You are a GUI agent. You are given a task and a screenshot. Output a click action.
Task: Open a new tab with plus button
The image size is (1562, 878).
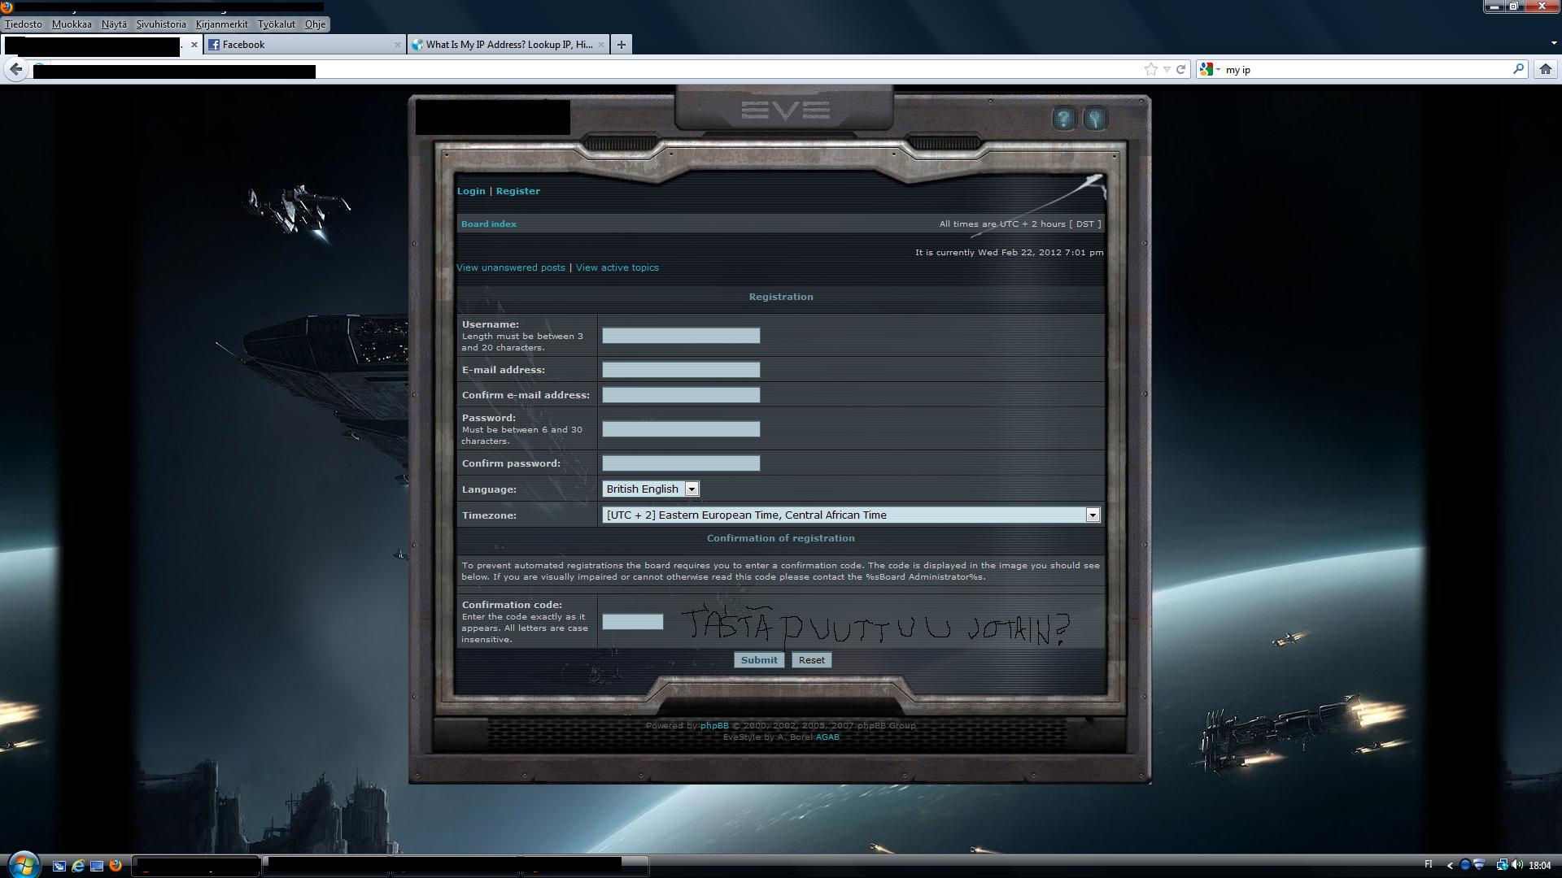click(x=622, y=45)
